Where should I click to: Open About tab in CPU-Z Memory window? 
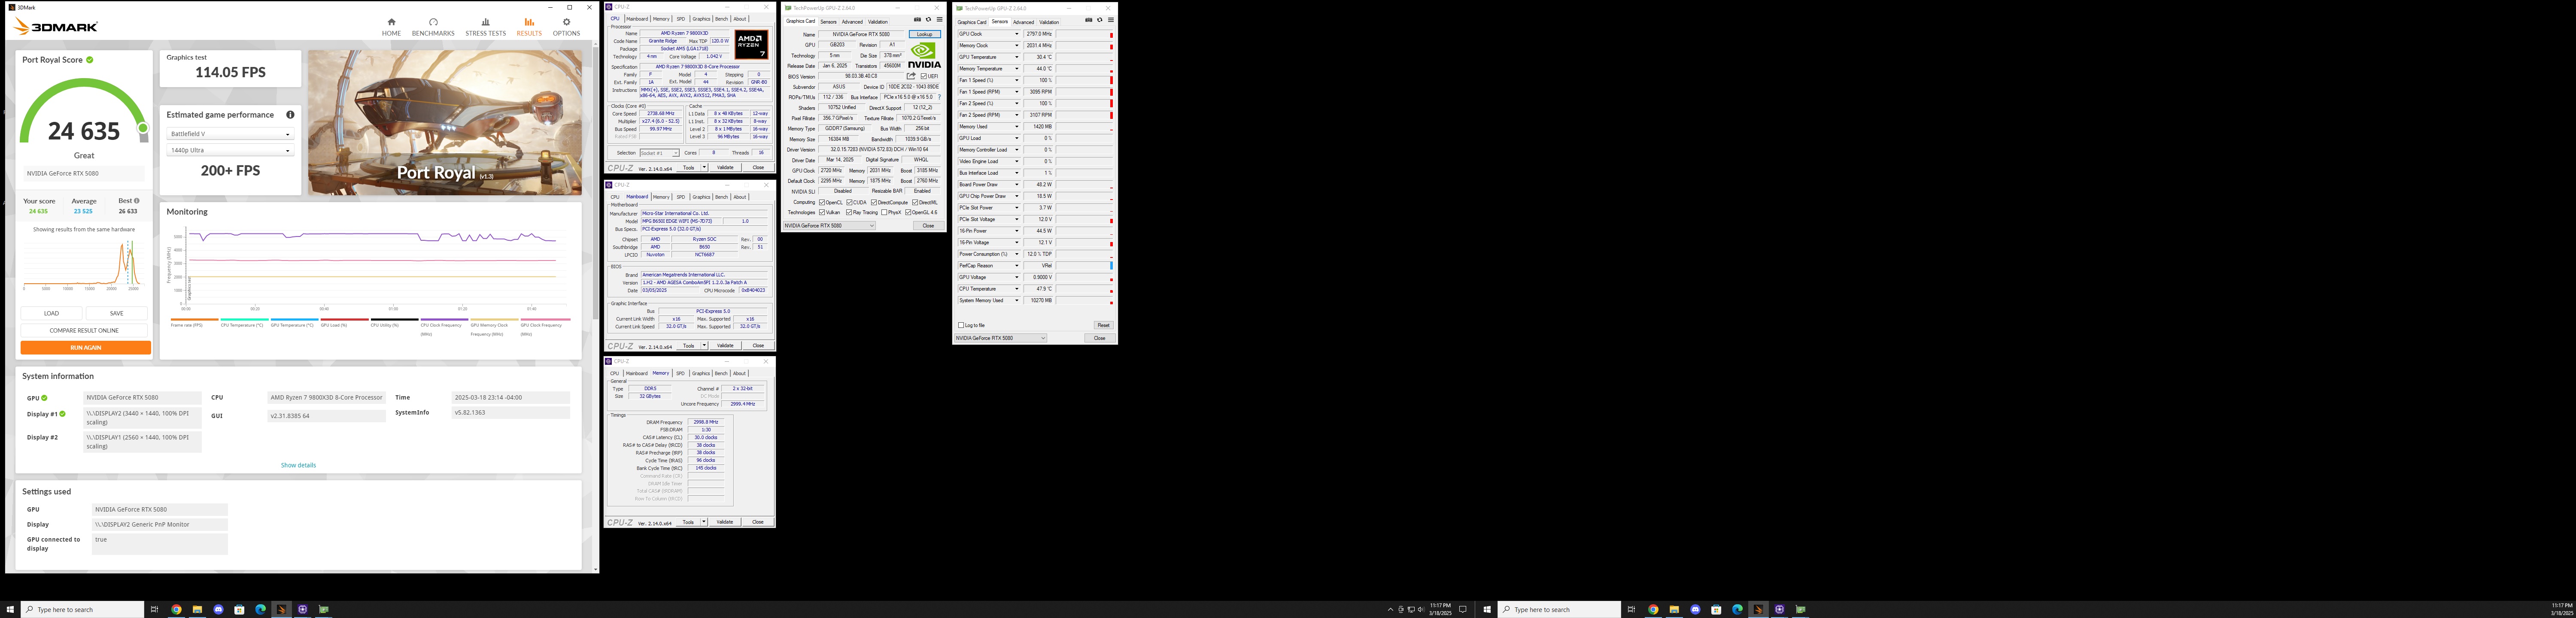[x=740, y=373]
